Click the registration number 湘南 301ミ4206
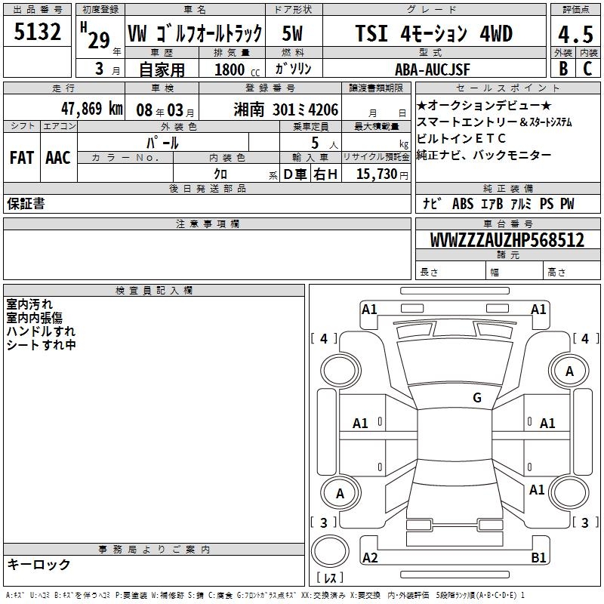Screen dimensions: 604x604 point(286,110)
